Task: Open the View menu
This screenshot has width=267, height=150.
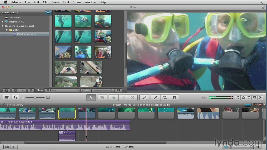Action: [x=56, y=2]
